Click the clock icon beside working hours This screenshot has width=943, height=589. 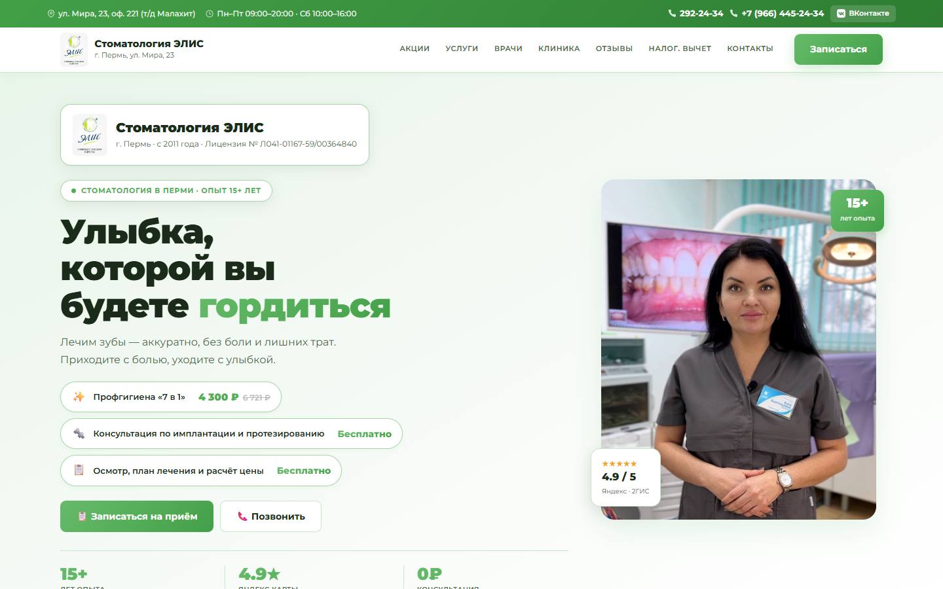[210, 14]
